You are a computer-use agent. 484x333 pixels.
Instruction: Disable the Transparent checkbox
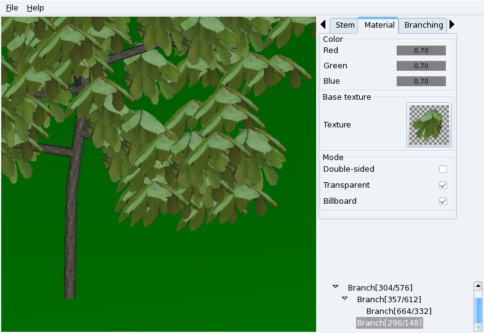443,185
